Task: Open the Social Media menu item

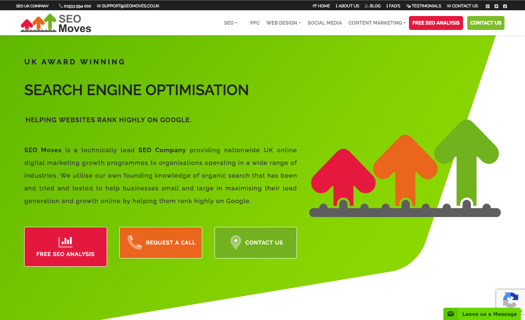Action: [324, 23]
